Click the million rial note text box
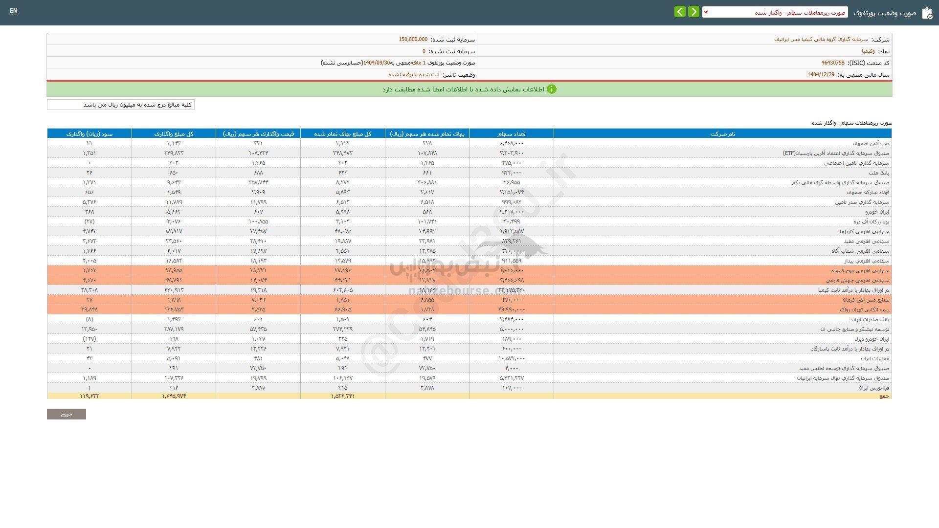The width and height of the screenshot is (939, 528). 121,105
